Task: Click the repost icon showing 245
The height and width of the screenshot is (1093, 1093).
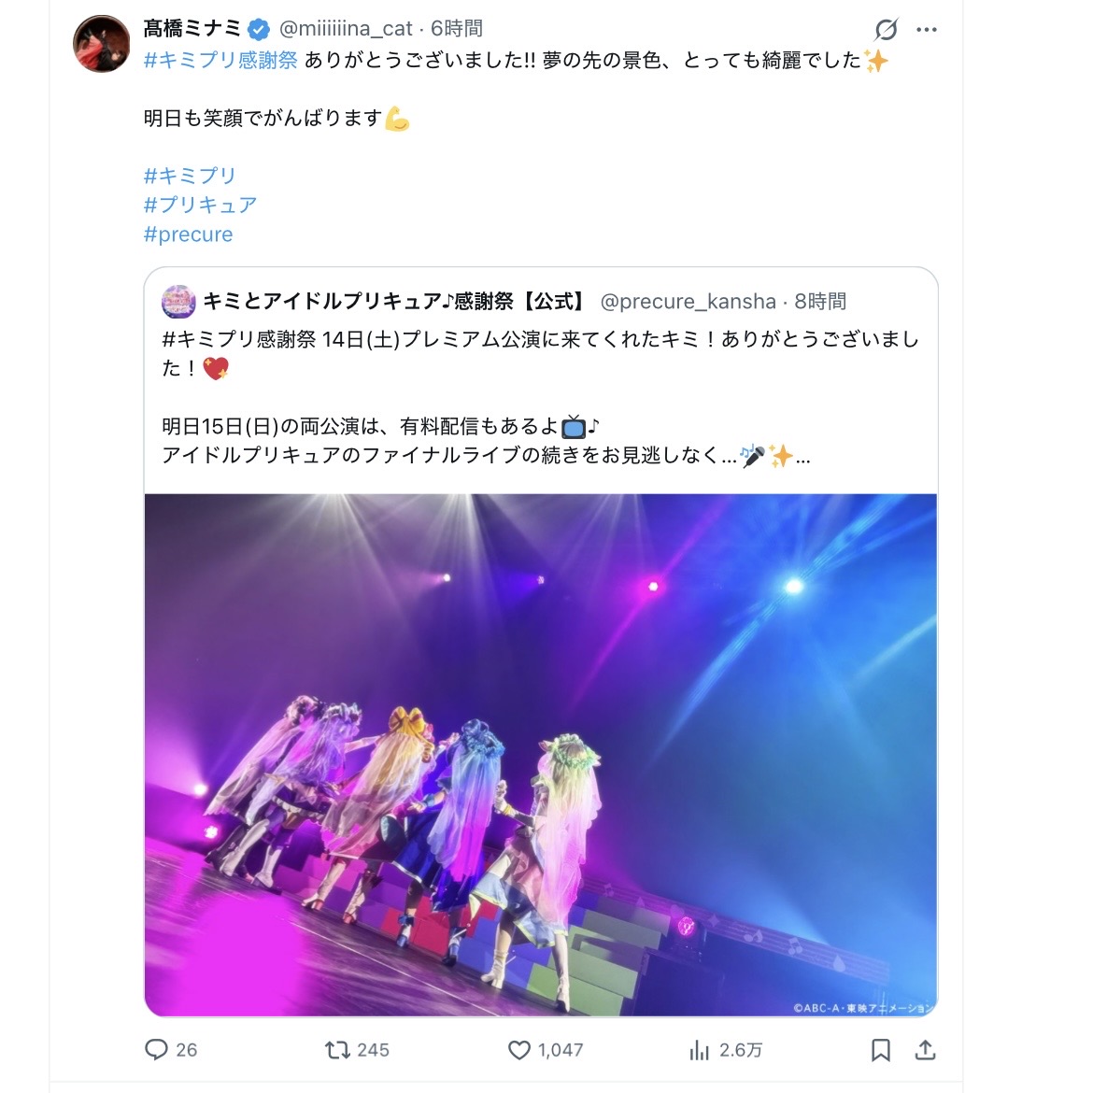Action: click(x=337, y=1050)
